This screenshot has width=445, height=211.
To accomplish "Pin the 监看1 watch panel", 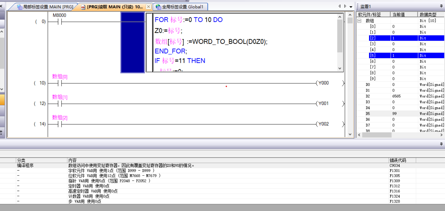I will point(441,6).
